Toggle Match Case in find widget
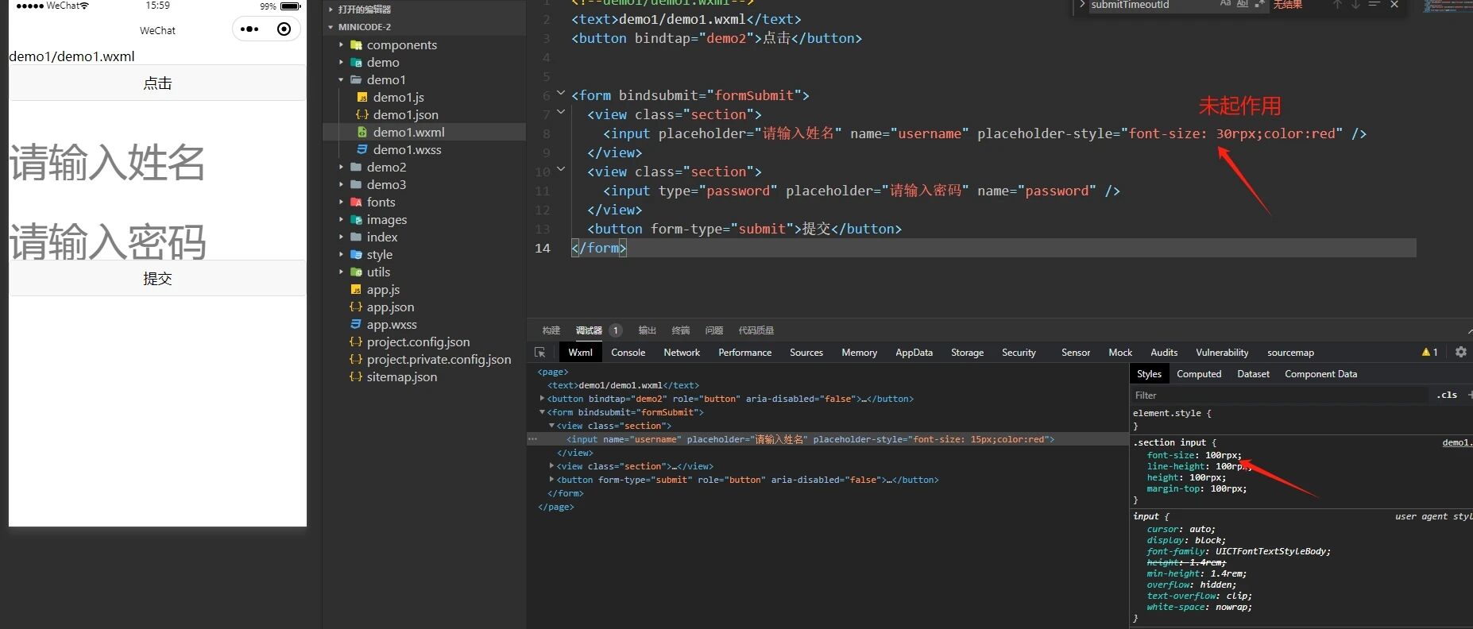This screenshot has width=1473, height=629. (1225, 5)
